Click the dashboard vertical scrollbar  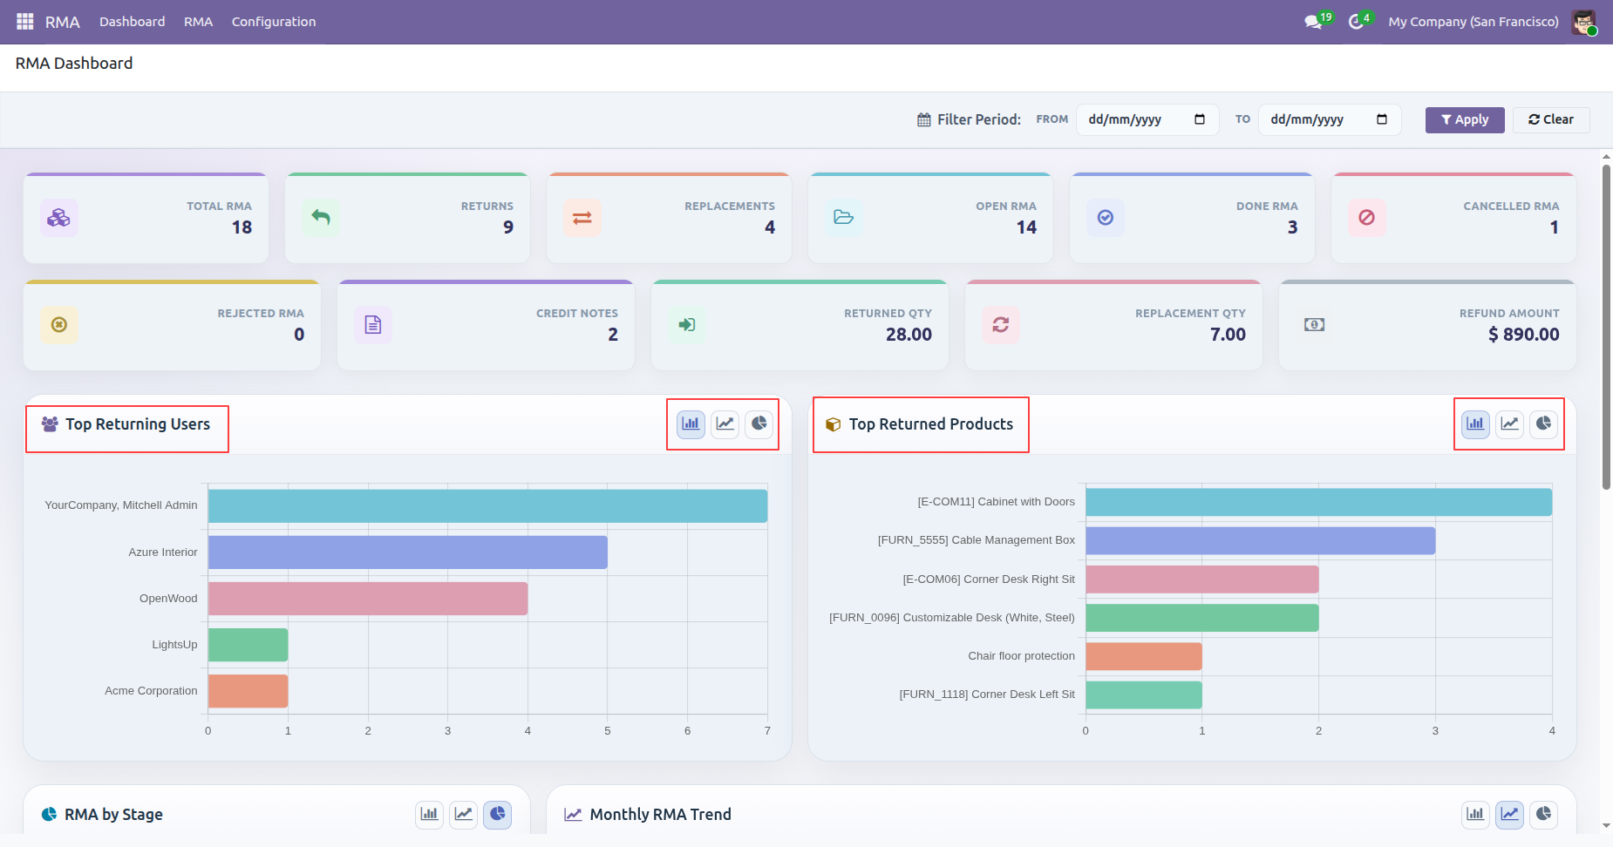coord(1606,327)
